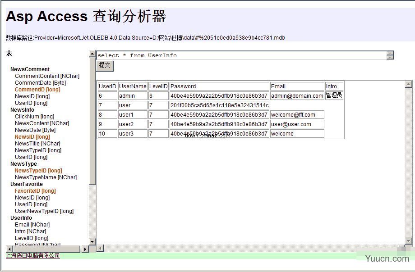The height and width of the screenshot is (272, 415).
Task: Click NewsTypeName [NChar] field
Action: tap(46, 177)
